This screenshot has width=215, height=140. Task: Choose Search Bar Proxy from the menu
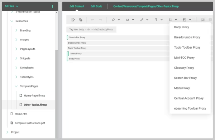coord(190,78)
